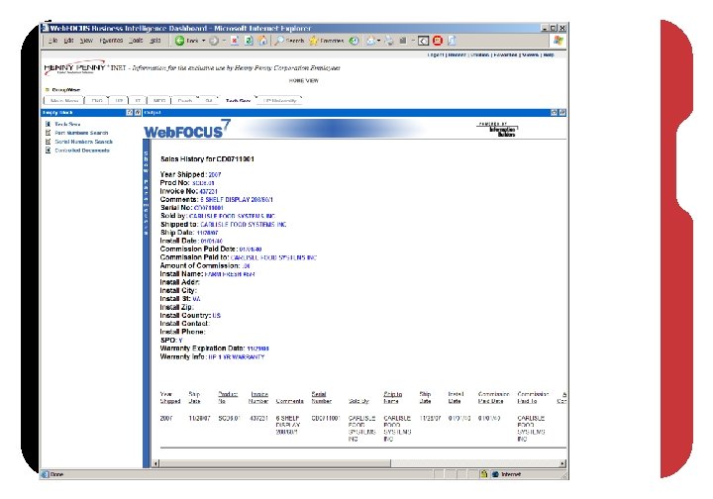Open the Favorites star toolbar button

click(327, 41)
